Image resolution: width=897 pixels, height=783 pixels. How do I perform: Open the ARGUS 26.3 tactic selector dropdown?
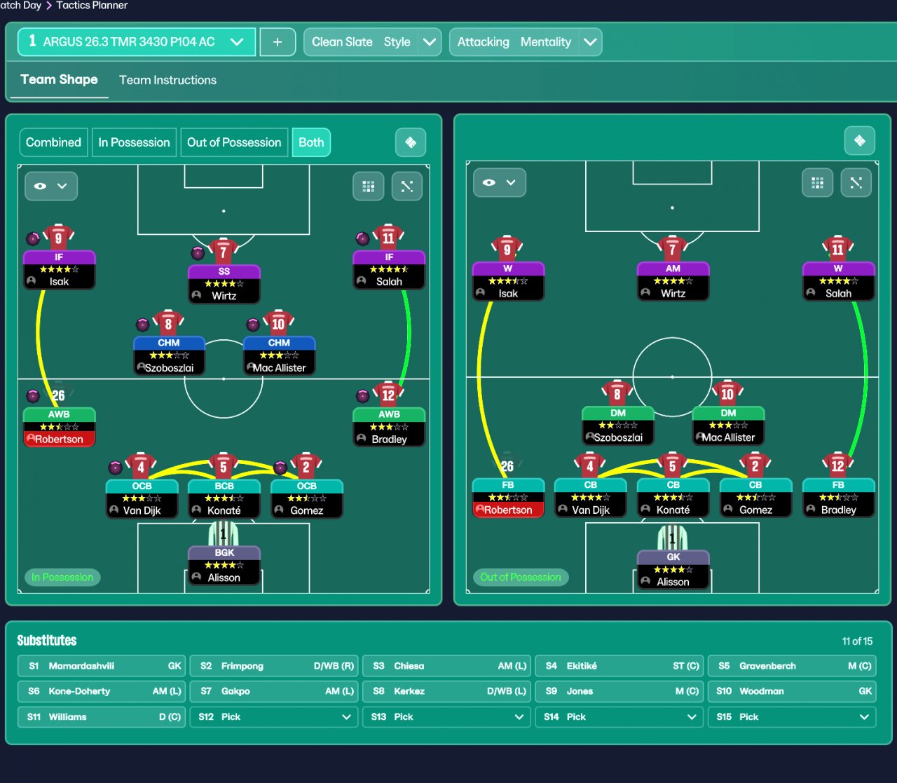[136, 42]
